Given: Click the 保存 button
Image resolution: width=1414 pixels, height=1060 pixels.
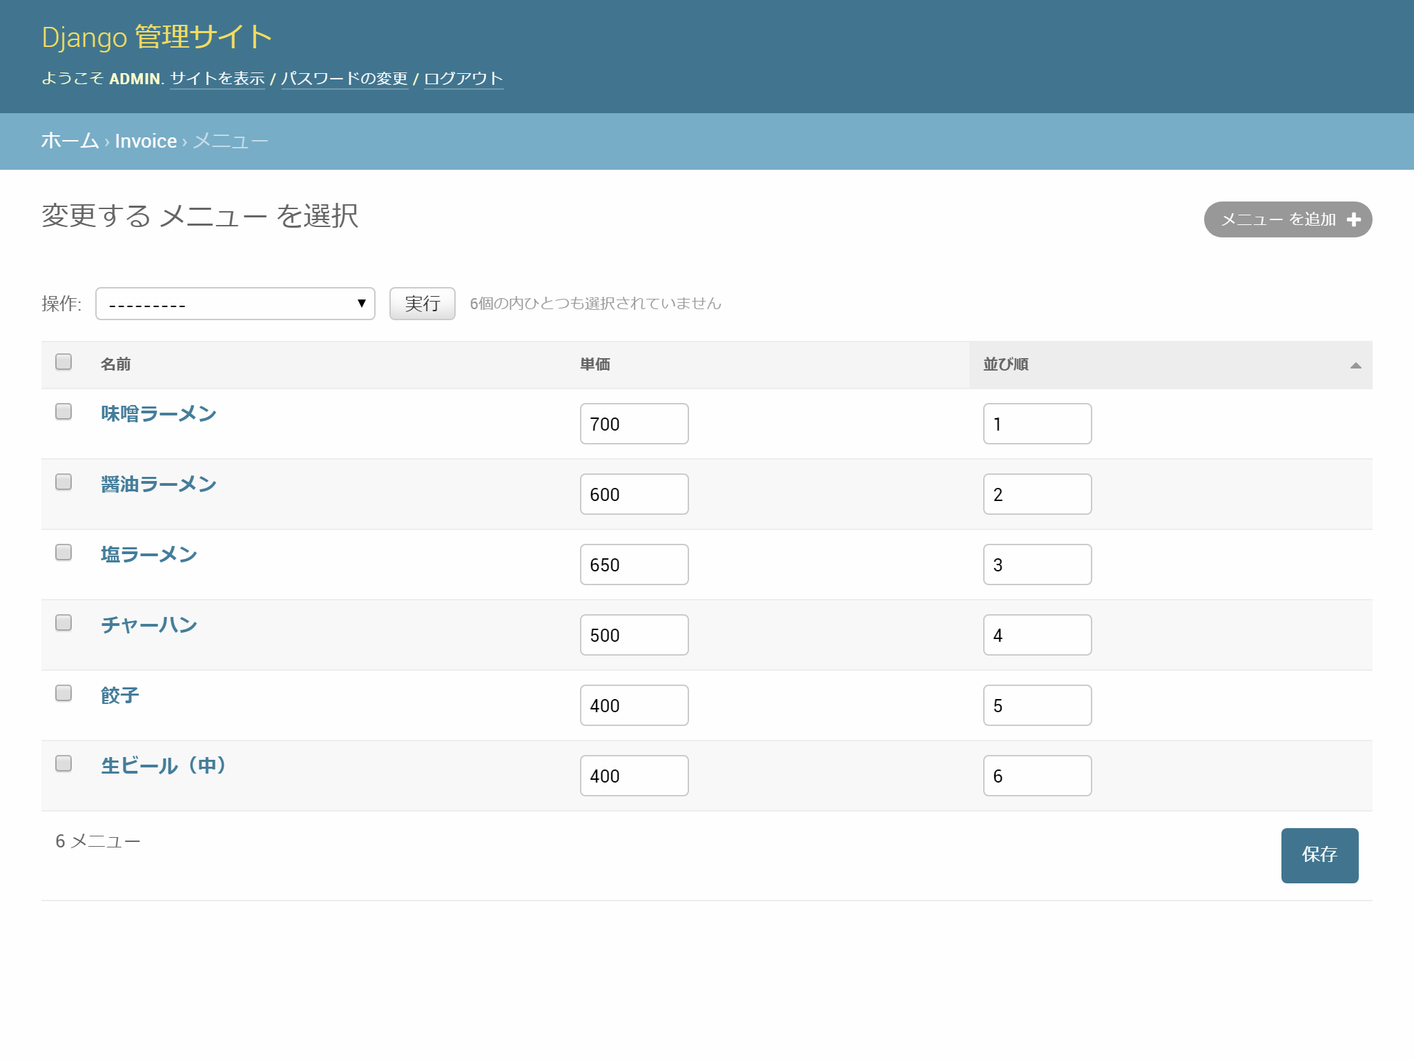Looking at the screenshot, I should [1319, 855].
